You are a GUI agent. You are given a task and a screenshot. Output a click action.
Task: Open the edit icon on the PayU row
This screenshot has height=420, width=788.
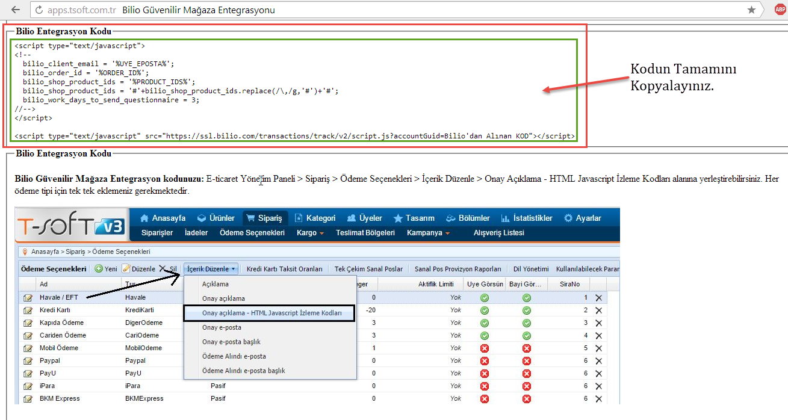coord(28,374)
